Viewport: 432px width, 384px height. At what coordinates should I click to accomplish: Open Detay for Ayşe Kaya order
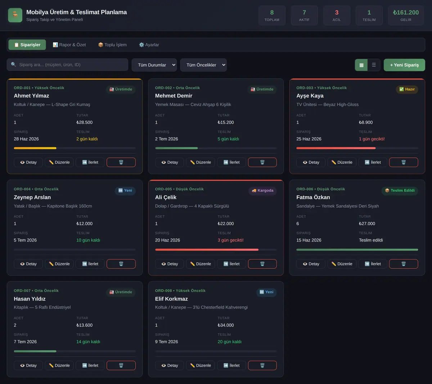[311, 162]
